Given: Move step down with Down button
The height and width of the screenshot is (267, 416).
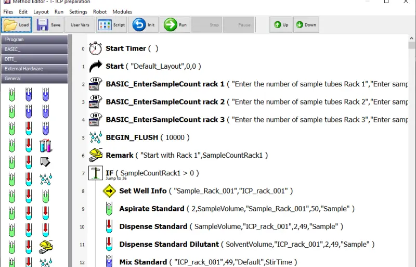Looking at the screenshot, I should tap(306, 24).
